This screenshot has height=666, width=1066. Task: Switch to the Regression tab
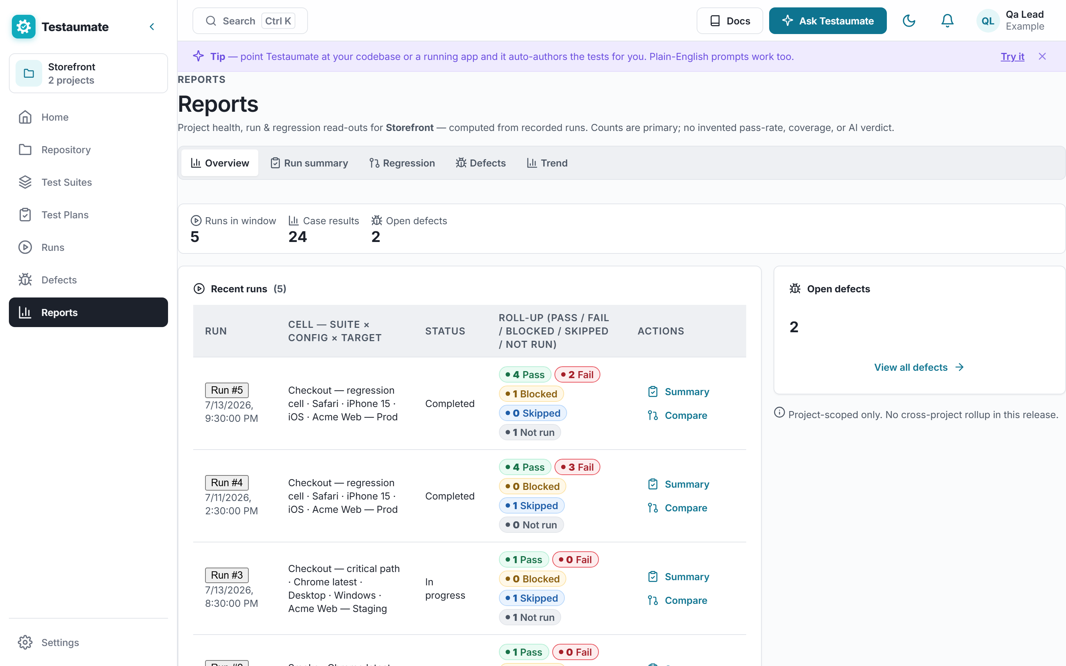tap(402, 163)
